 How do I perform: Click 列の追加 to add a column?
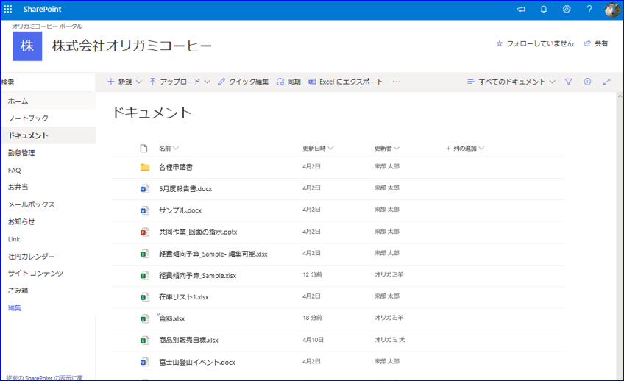[465, 149]
